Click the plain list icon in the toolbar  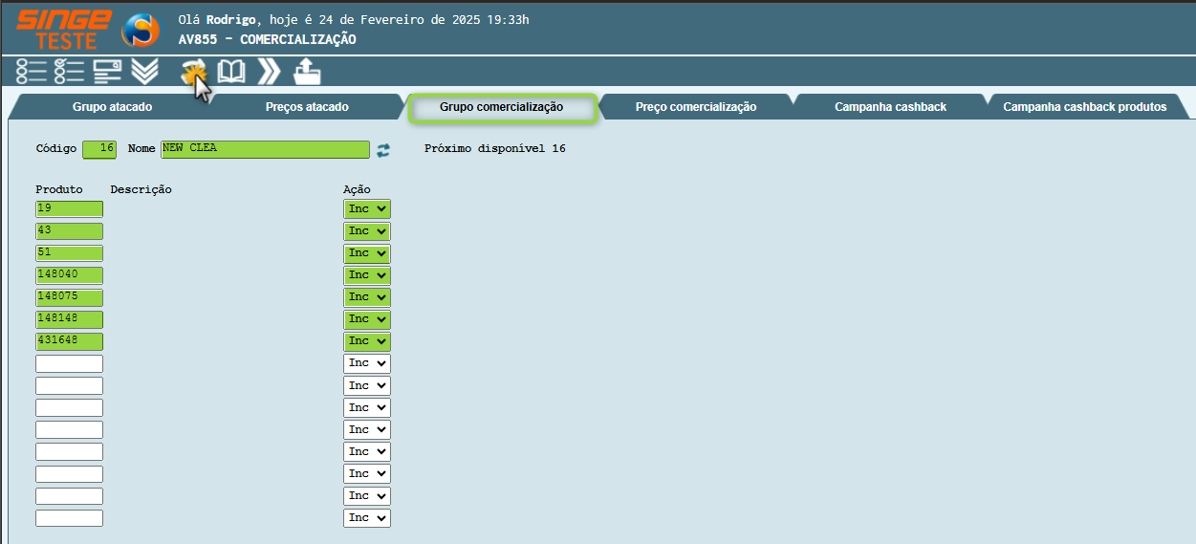click(32, 72)
